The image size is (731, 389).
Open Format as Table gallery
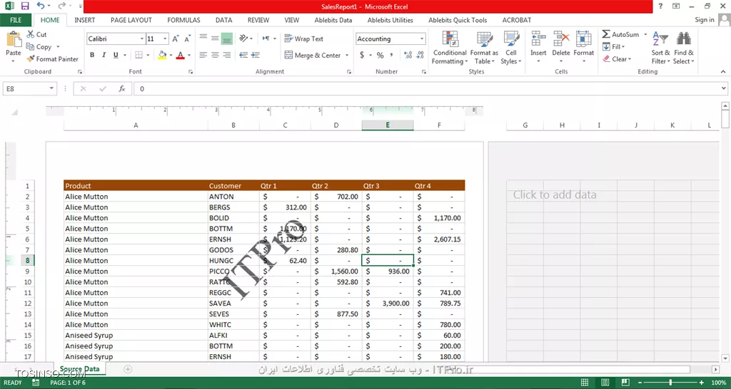(x=484, y=48)
